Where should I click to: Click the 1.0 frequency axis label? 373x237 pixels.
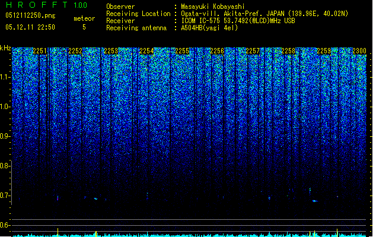(5, 107)
